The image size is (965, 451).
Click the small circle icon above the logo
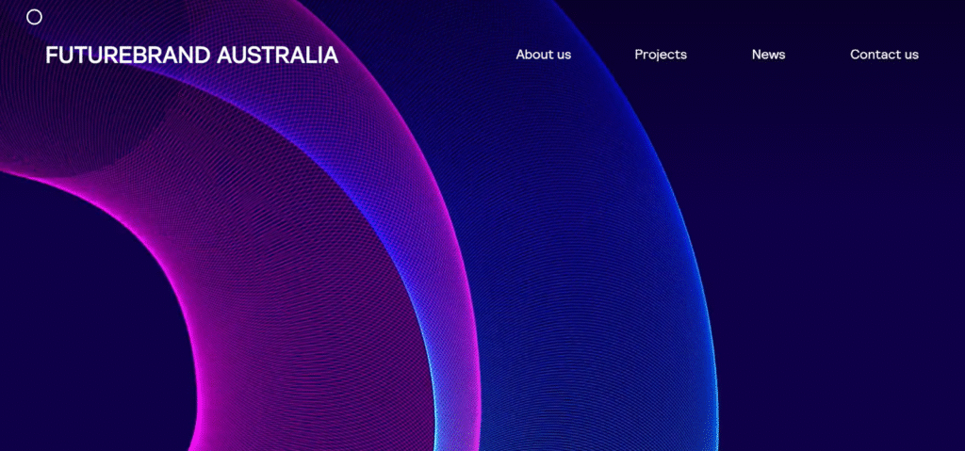click(x=35, y=17)
